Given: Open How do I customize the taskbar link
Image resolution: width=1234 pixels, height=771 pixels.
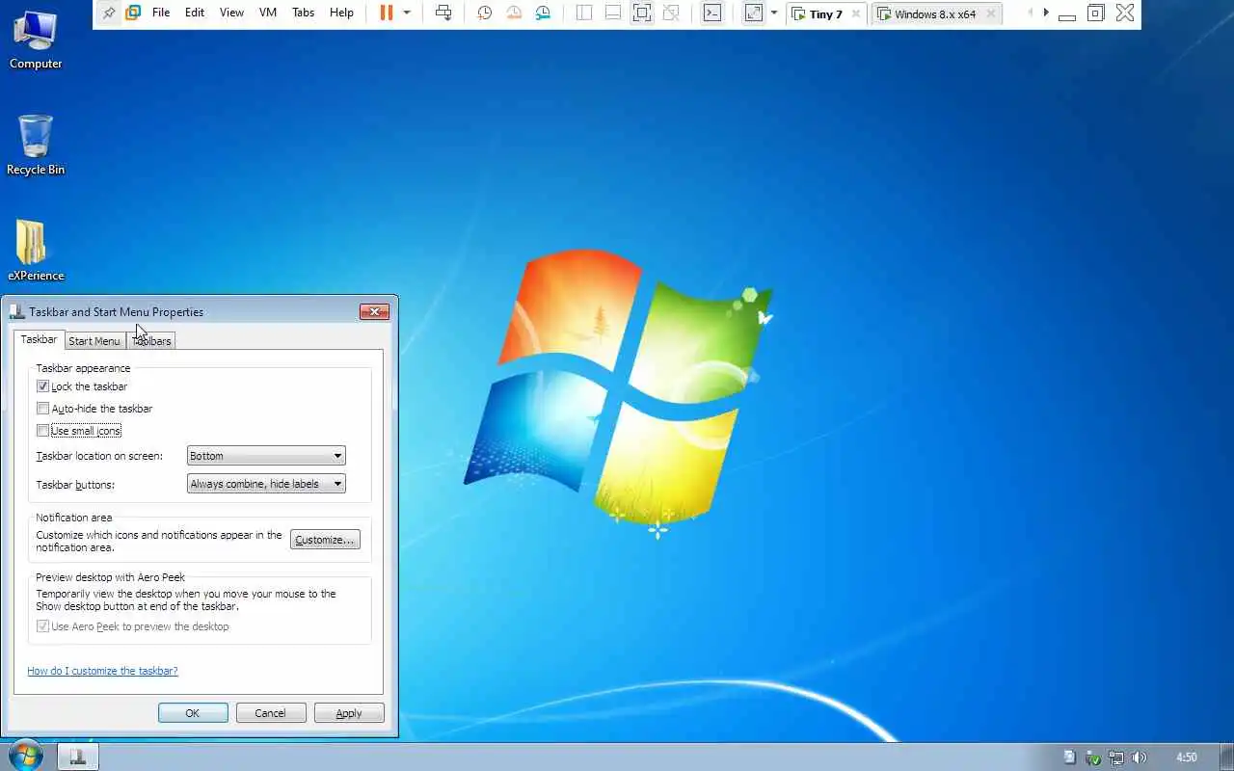Looking at the screenshot, I should (102, 671).
